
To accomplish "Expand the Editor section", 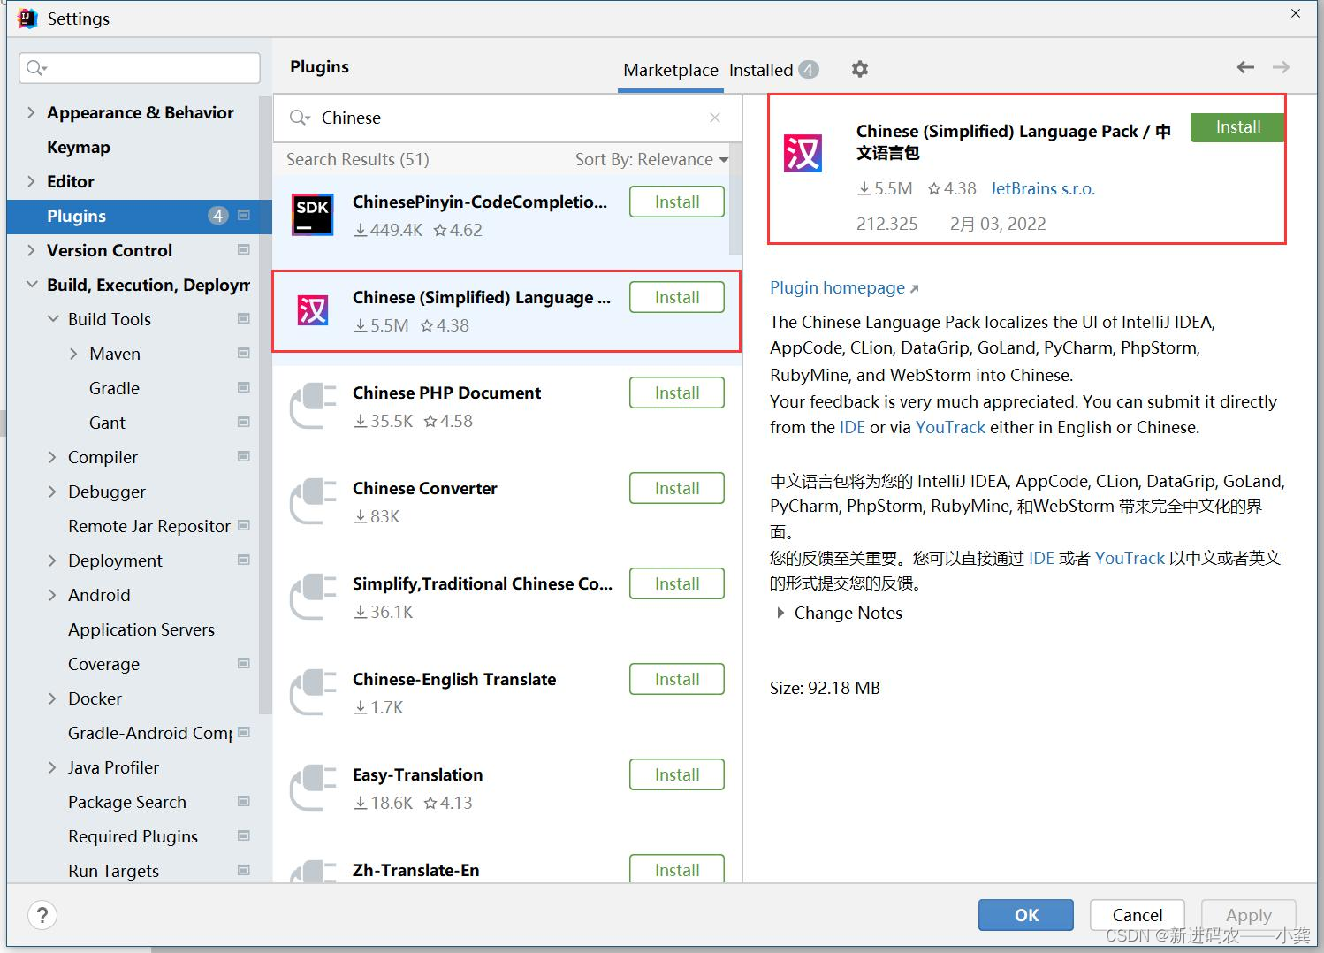I will [32, 181].
